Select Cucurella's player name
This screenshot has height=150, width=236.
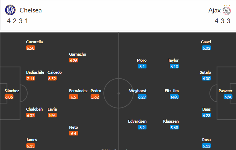(x=34, y=42)
